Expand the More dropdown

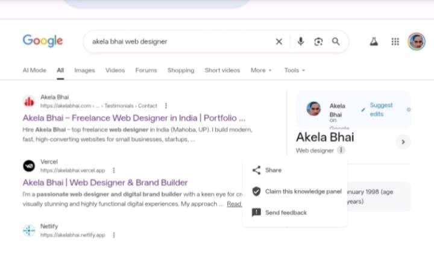tap(261, 70)
